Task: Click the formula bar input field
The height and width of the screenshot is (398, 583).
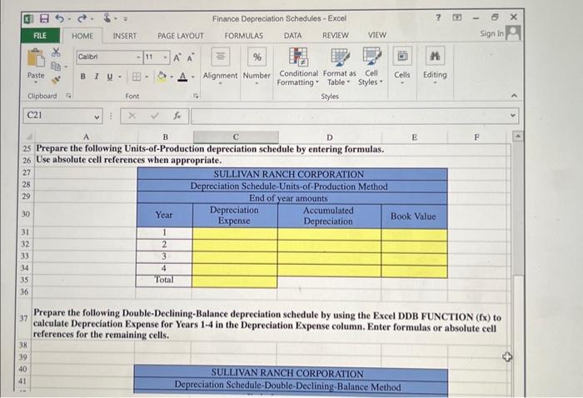Action: [x=350, y=116]
